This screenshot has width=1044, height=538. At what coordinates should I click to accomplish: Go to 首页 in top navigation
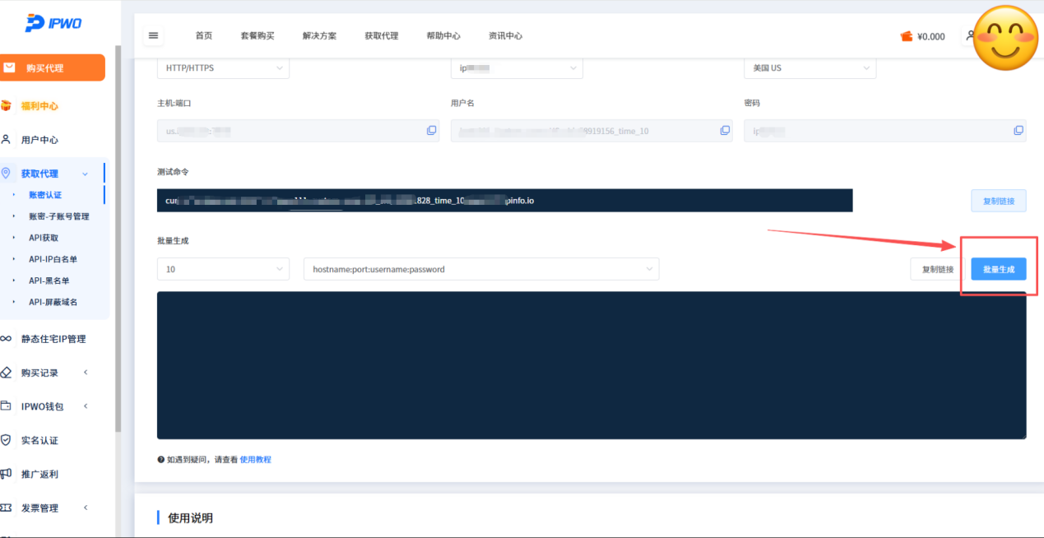click(204, 36)
